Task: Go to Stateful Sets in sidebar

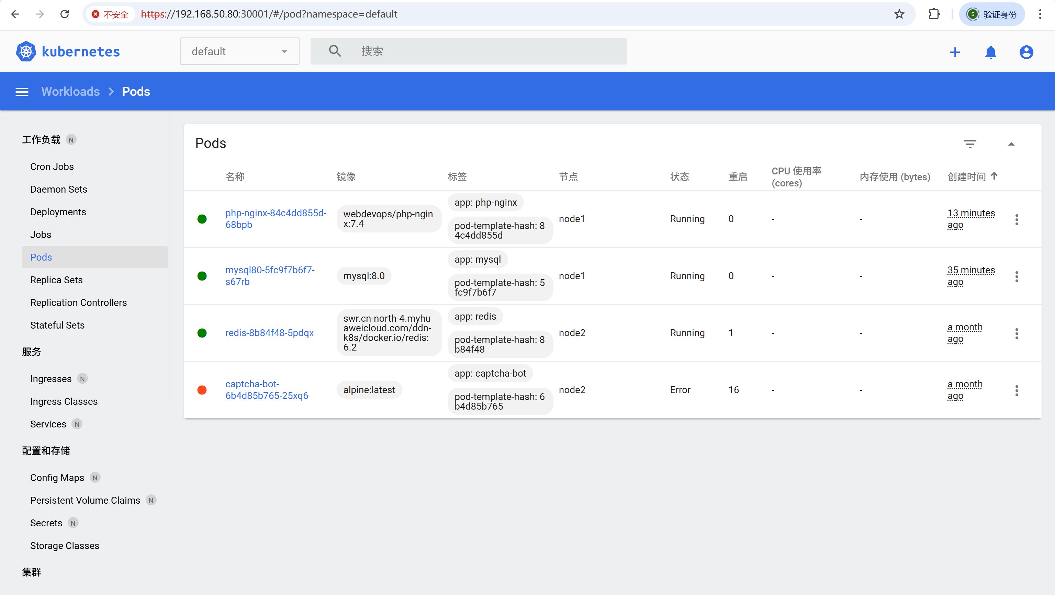Action: [57, 325]
